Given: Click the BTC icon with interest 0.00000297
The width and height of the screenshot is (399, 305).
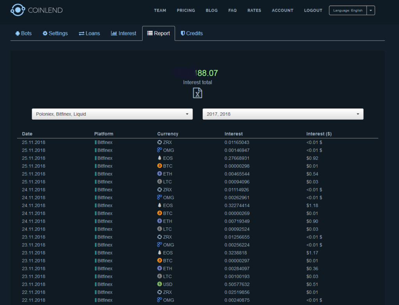Looking at the screenshot, I should (159, 261).
